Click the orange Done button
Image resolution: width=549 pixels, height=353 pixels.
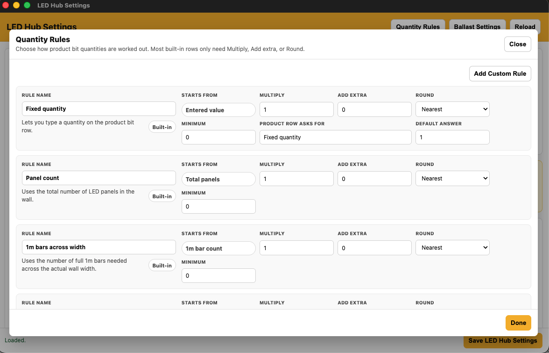tap(518, 323)
